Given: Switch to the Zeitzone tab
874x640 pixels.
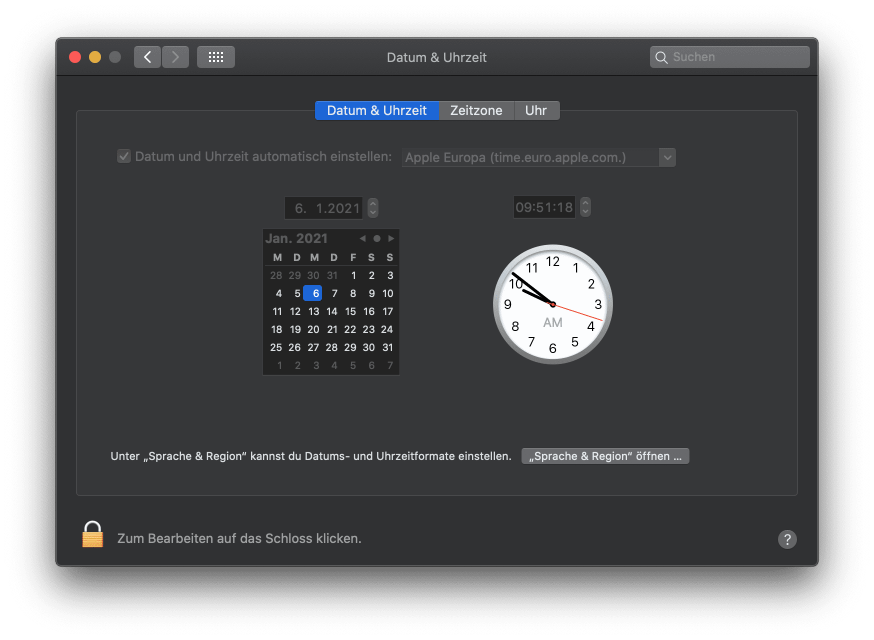Looking at the screenshot, I should [x=476, y=110].
